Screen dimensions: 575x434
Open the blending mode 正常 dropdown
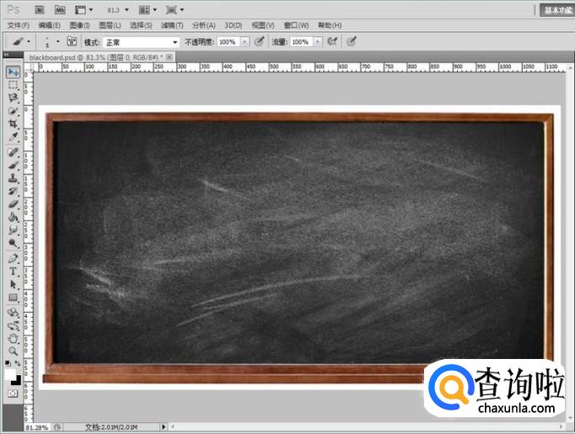pos(142,41)
